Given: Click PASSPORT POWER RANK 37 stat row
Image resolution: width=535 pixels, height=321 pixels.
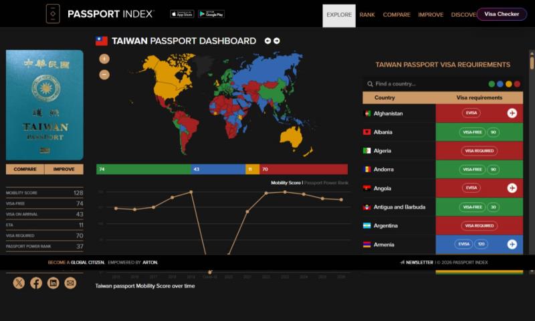Looking at the screenshot, I should pos(45,246).
